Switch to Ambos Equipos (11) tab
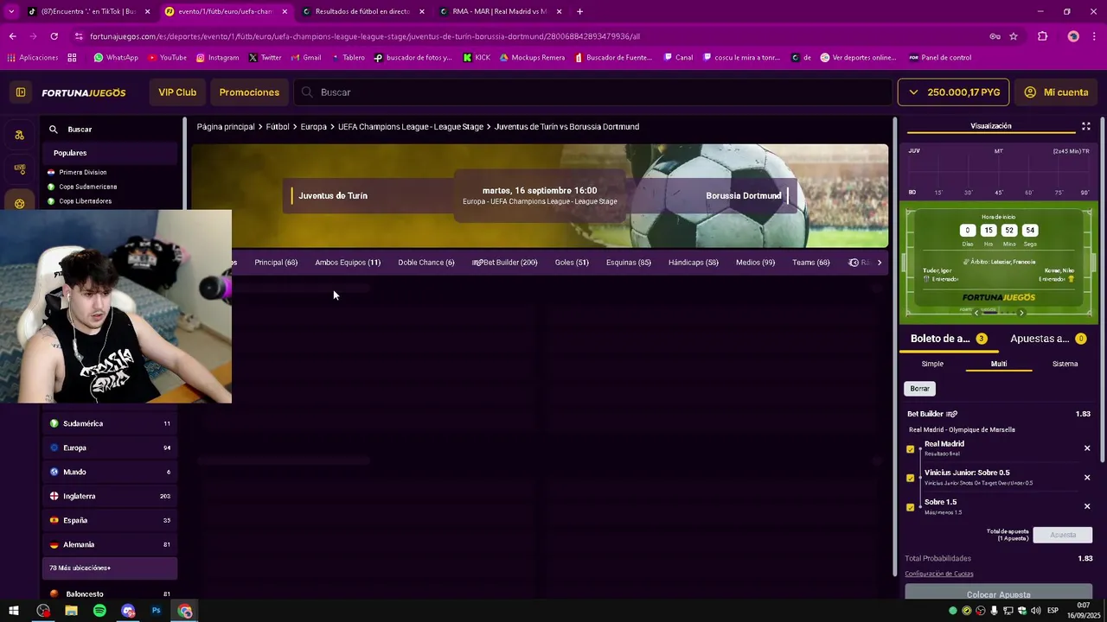The height and width of the screenshot is (622, 1107). [348, 263]
